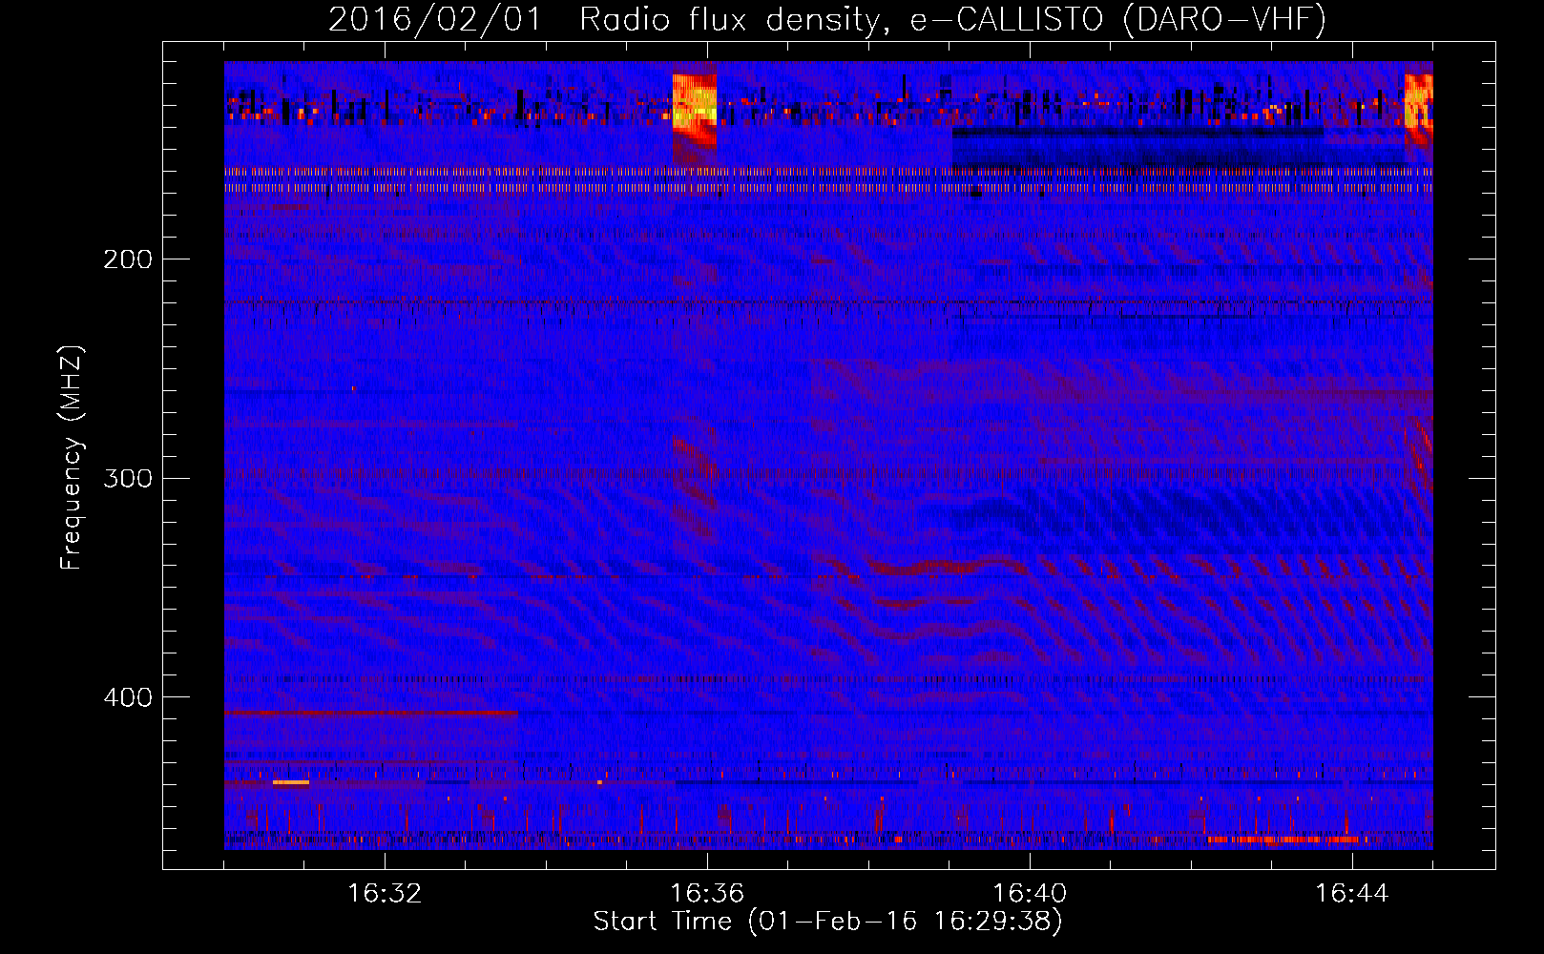1544x954 pixels.
Task: Click the 'Frequency (MHZ)' axis title
Action: coord(72,458)
